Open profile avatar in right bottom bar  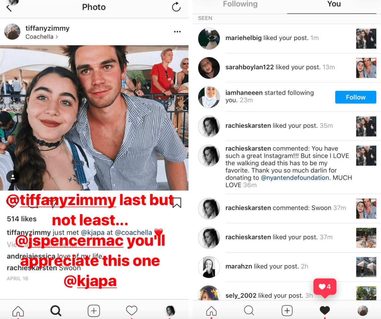coord(363,311)
